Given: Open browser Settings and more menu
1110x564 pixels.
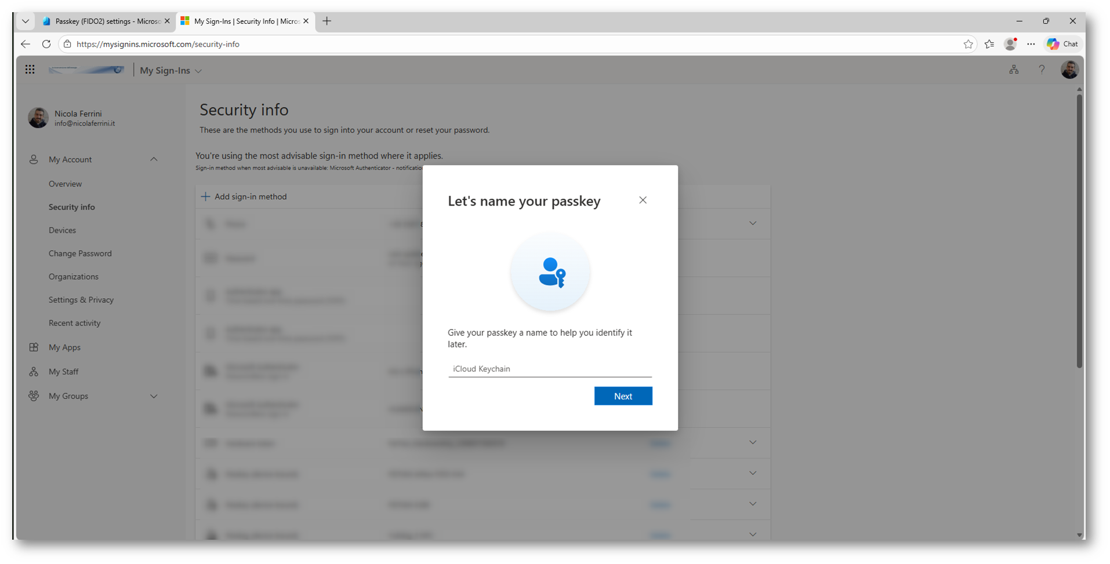Looking at the screenshot, I should tap(1031, 44).
